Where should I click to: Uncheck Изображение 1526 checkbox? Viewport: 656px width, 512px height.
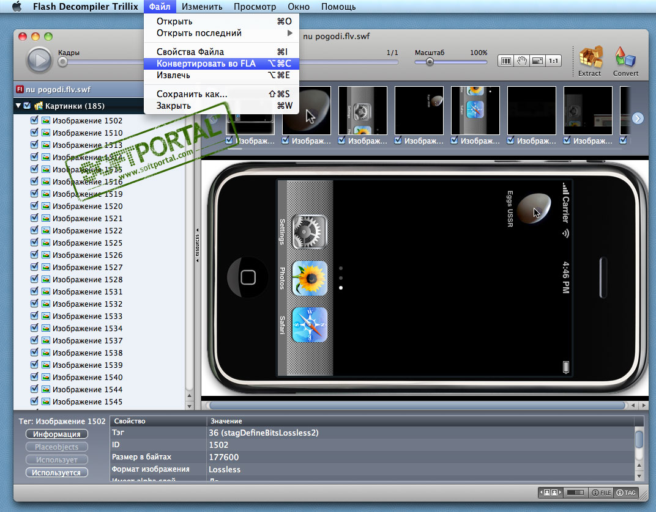[34, 255]
